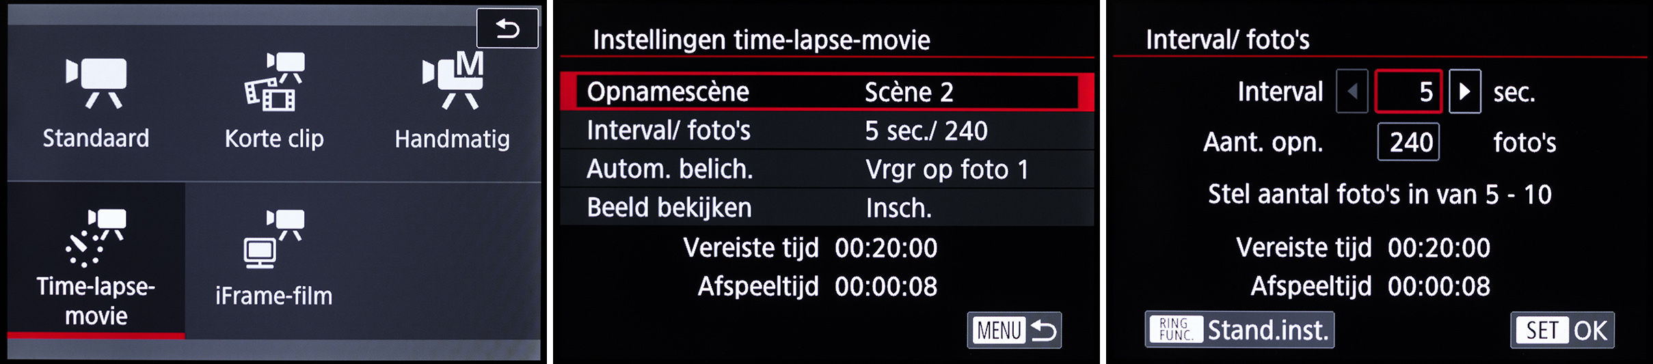Screen dimensions: 1653x364
Task: Select the Time-lapse-movie mode icon
Action: tap(96, 263)
